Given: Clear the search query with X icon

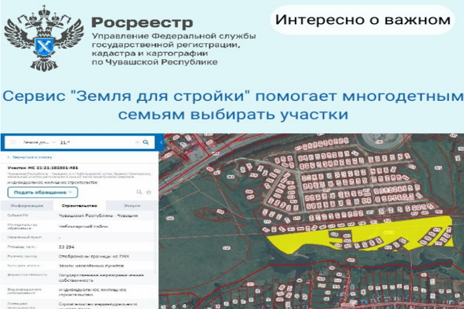Looking at the screenshot, I should pos(137,142).
